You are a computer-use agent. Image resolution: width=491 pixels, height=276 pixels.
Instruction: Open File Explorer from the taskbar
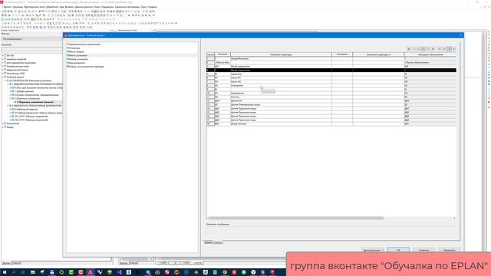32,272
